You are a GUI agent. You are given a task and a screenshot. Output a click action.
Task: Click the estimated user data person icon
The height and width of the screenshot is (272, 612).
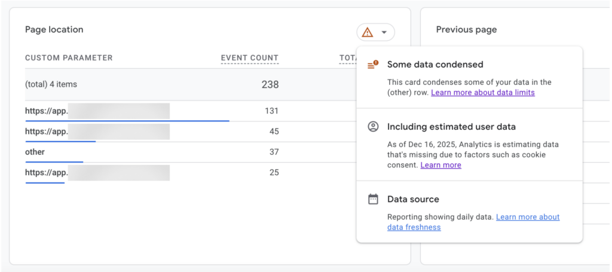[373, 127]
